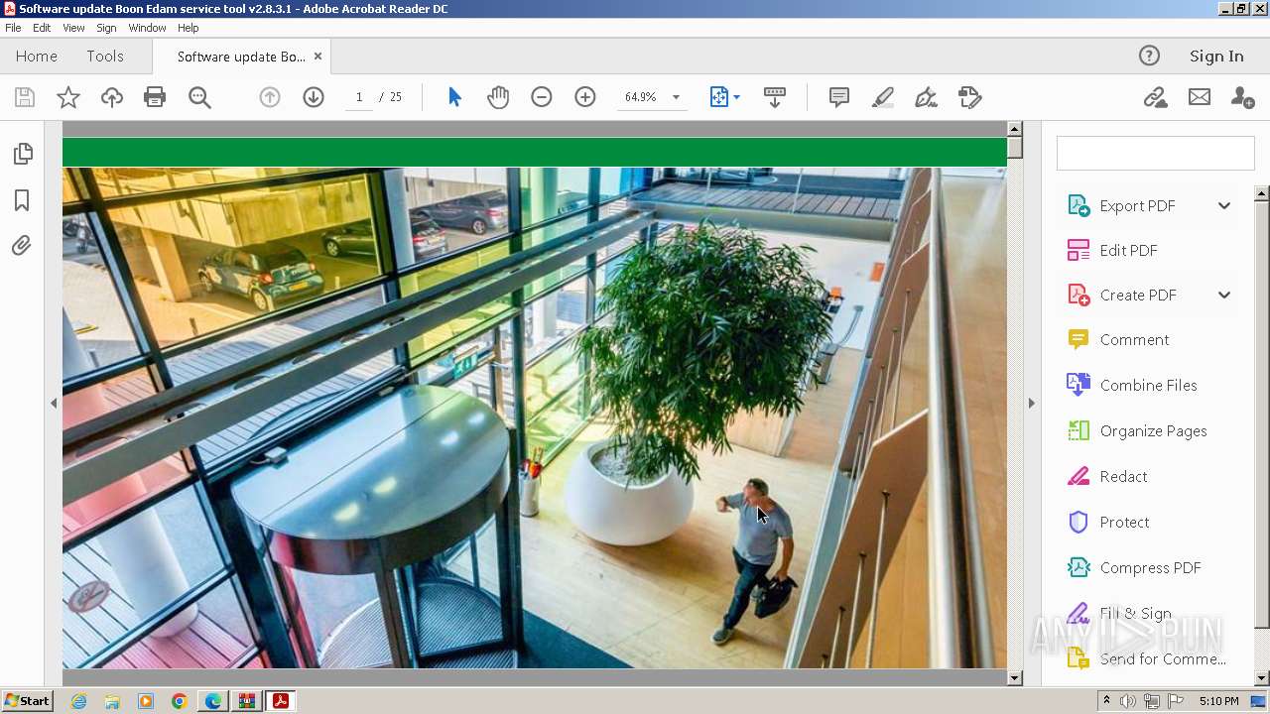
Task: Open the Redact tool
Action: coord(1123,477)
